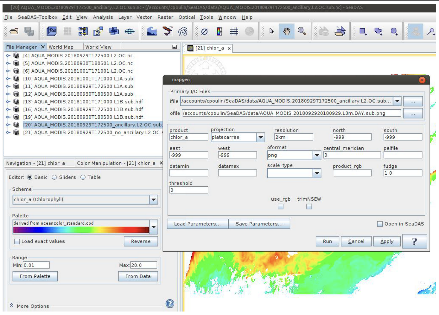439x315 pixels.
Task: Click the oceancolor_standard palette color bar
Action: pyautogui.click(x=81, y=230)
